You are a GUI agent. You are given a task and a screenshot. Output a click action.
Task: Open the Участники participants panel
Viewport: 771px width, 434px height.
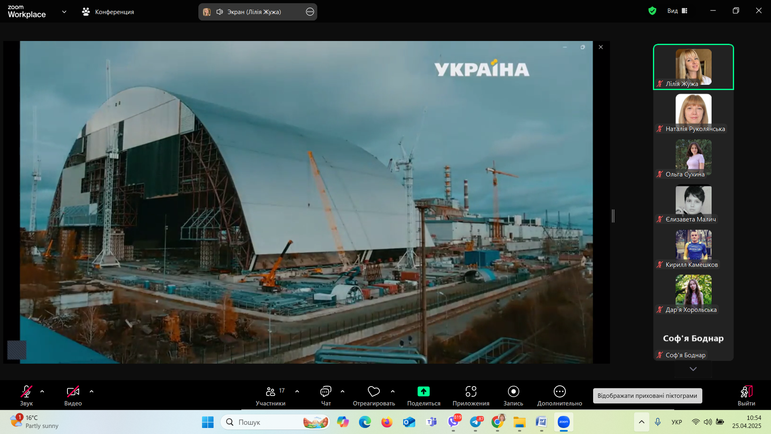pos(271,391)
